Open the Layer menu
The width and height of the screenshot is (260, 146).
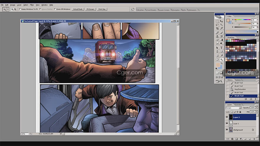(x=19, y=5)
